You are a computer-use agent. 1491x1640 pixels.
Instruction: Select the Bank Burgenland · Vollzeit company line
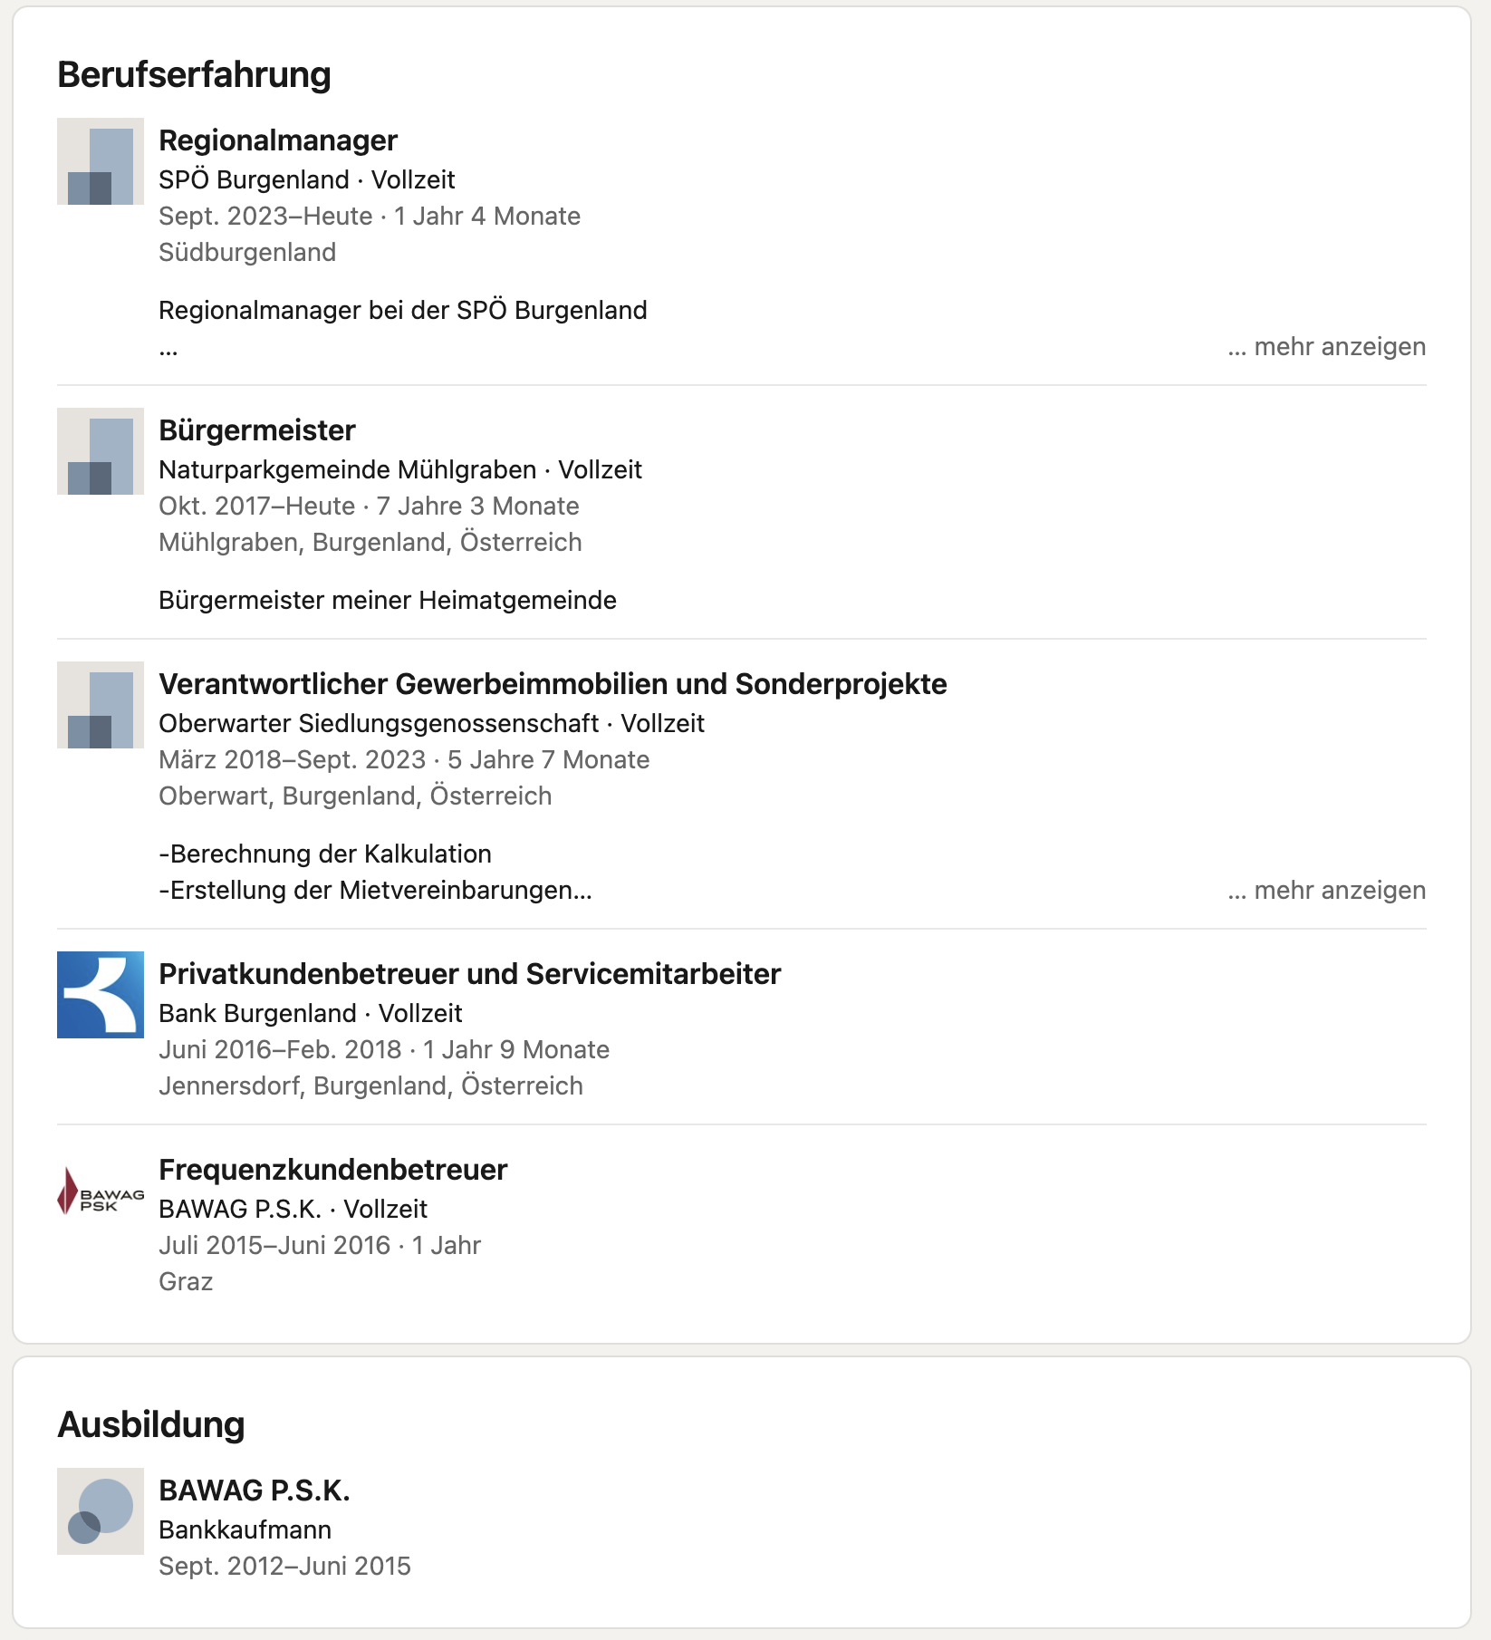[x=311, y=1013]
